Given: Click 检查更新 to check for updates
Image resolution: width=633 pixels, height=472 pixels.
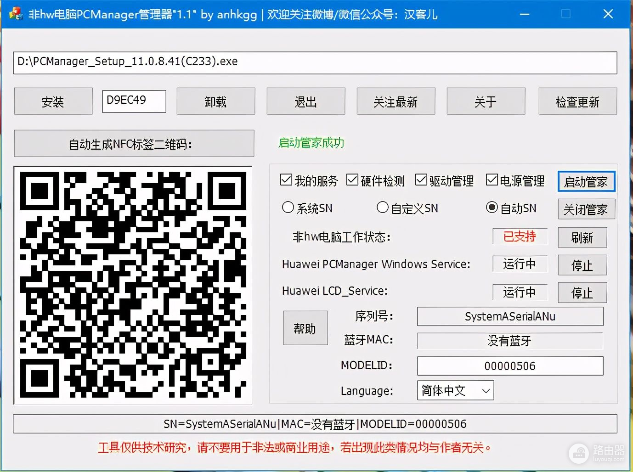Looking at the screenshot, I should [x=578, y=101].
